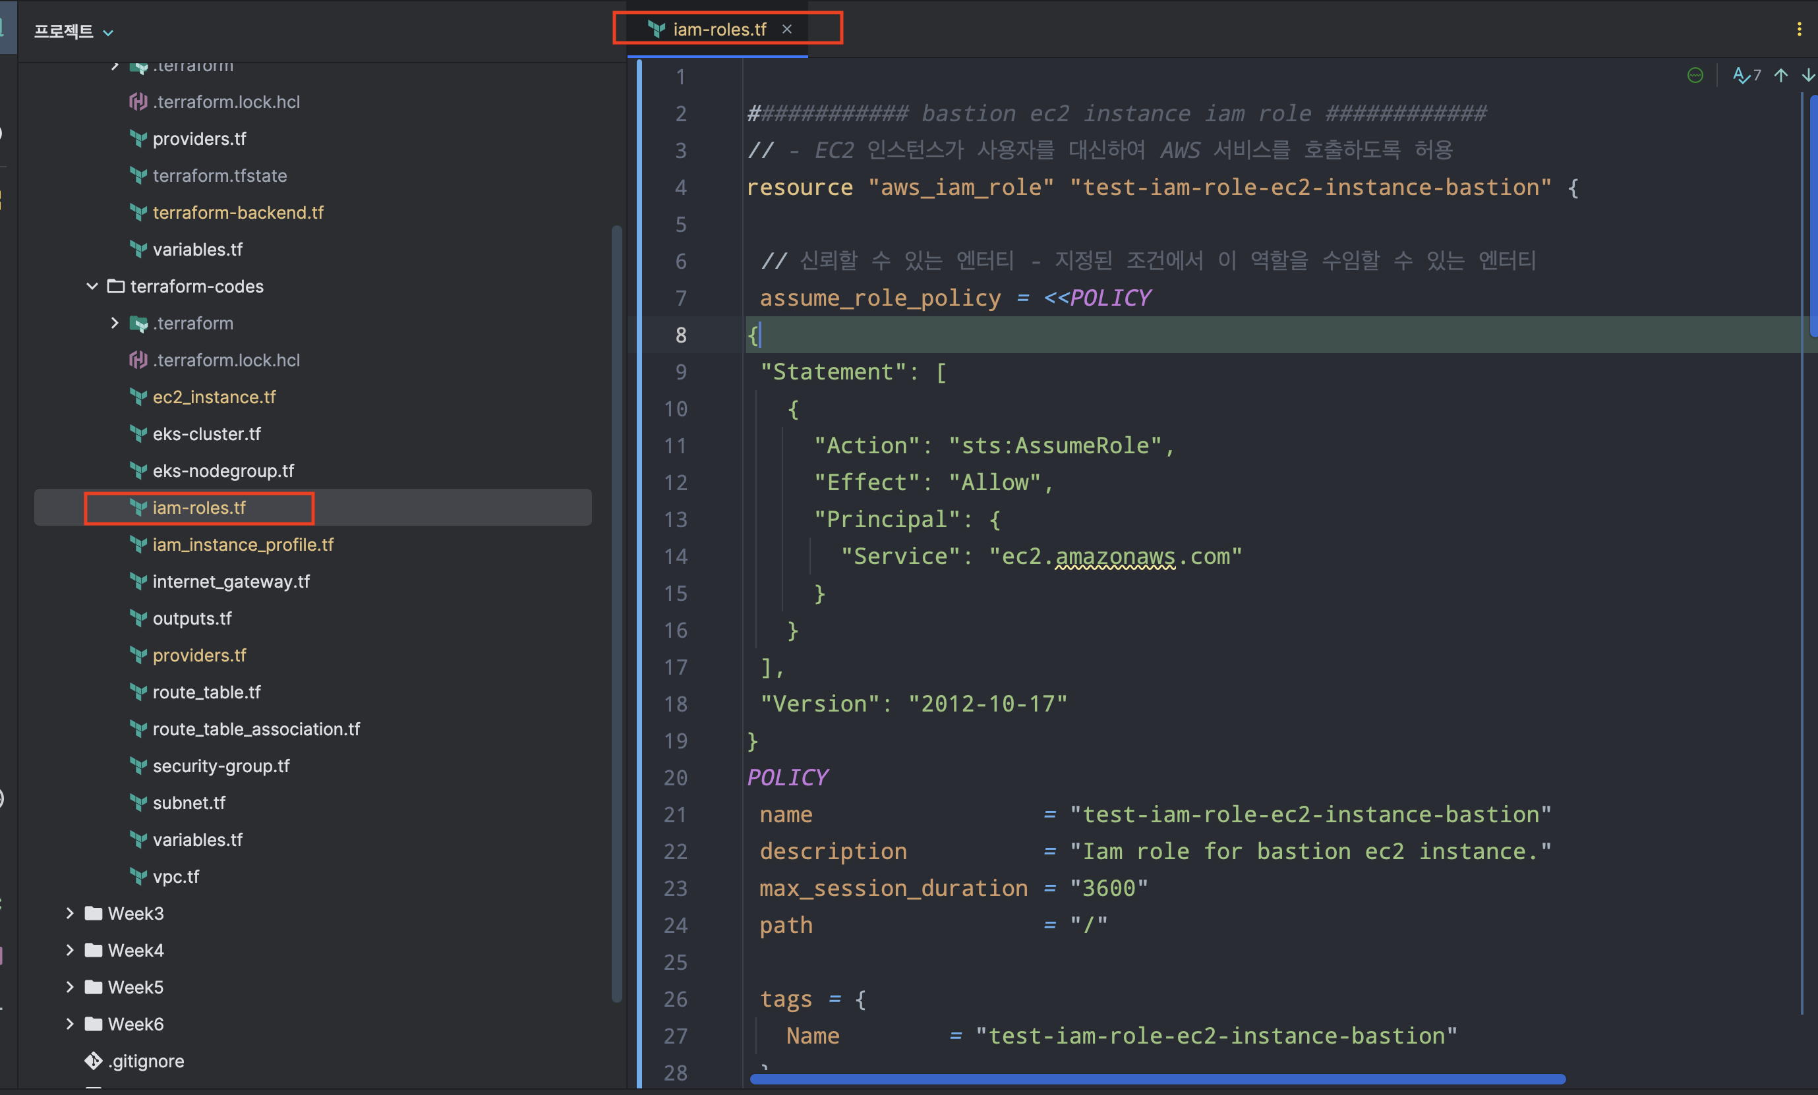Expand the .terraform folder under terraform-codes
1818x1095 pixels.
114,323
